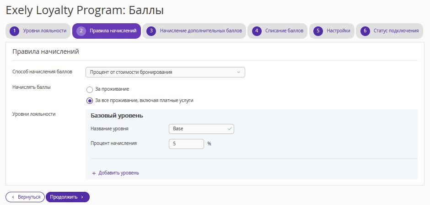Click the step 1 number circle icon

14,31
